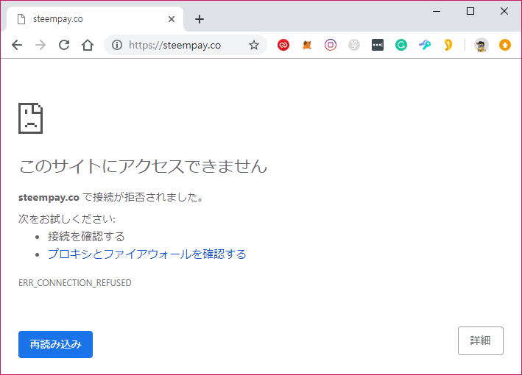The height and width of the screenshot is (375, 522).
Task: Close the steempay.co tab
Action: click(172, 19)
